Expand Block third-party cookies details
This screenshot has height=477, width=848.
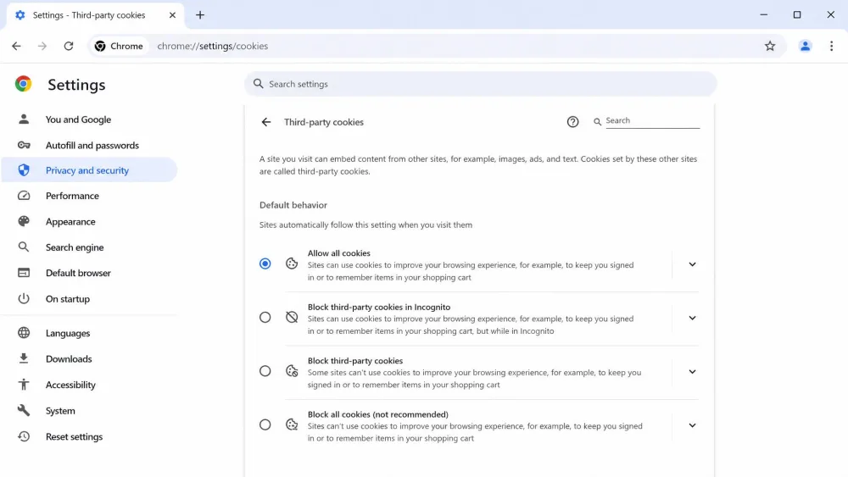pos(692,372)
